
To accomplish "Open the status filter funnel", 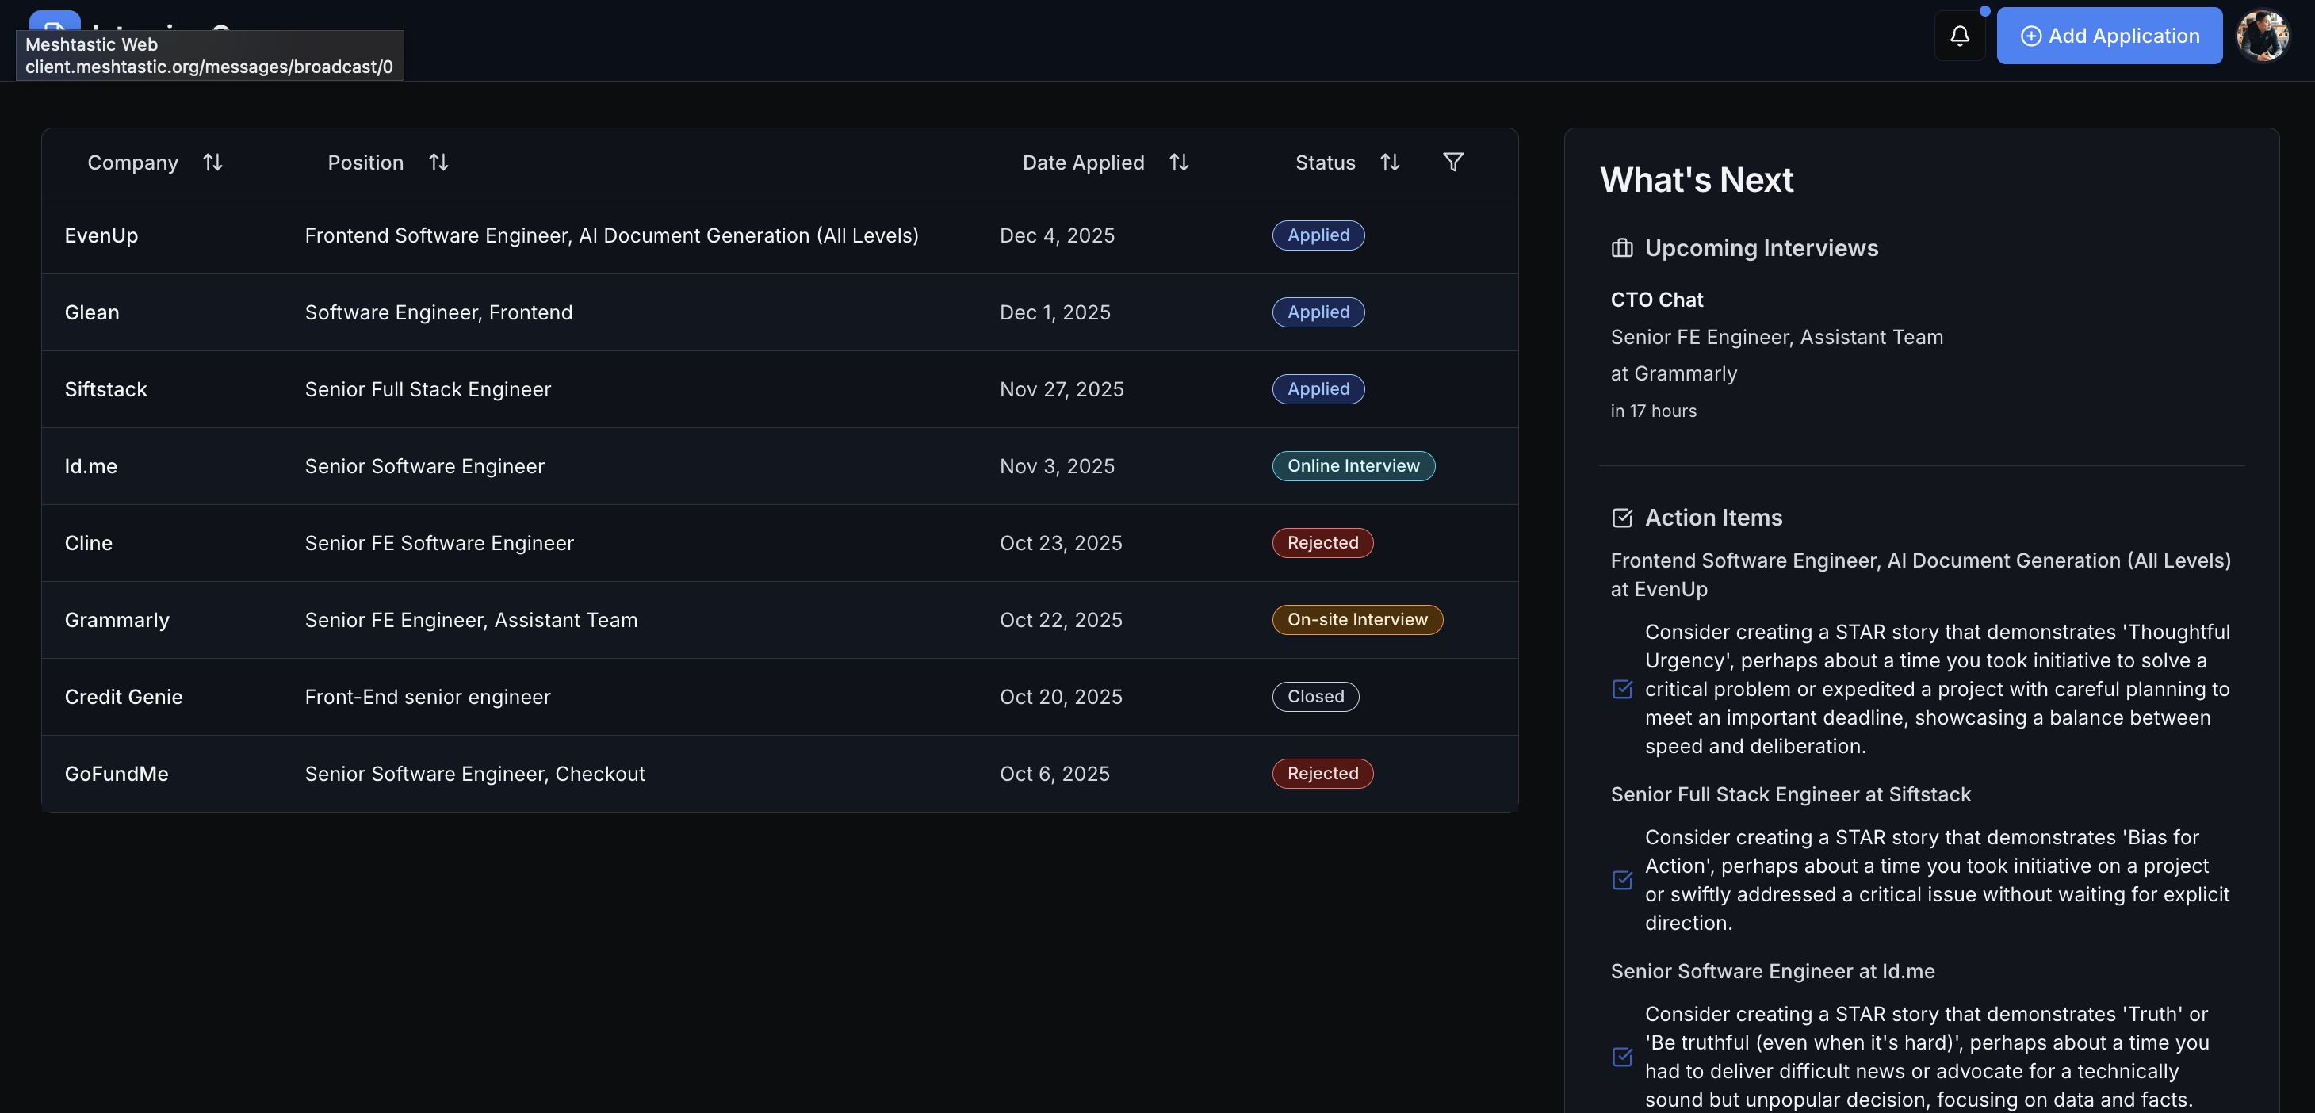I will click(1452, 163).
